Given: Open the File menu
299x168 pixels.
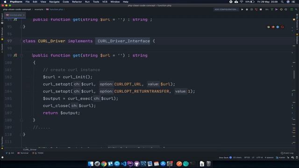Looking at the screenshot, I should point(28,2).
